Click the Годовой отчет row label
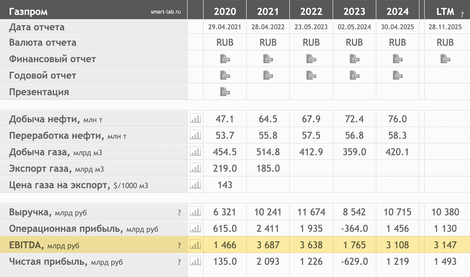The height and width of the screenshot is (277, 470). (x=42, y=75)
